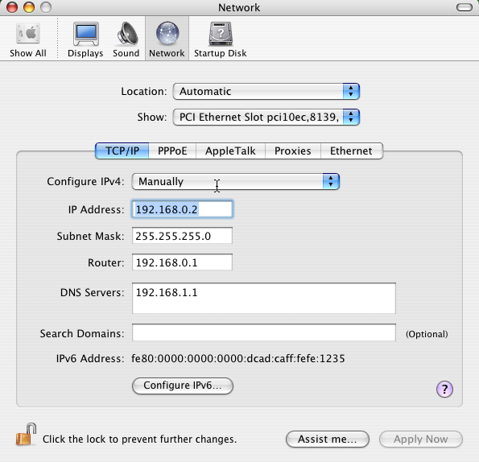Open Show All preferences icon
479x462 pixels.
coord(28,33)
